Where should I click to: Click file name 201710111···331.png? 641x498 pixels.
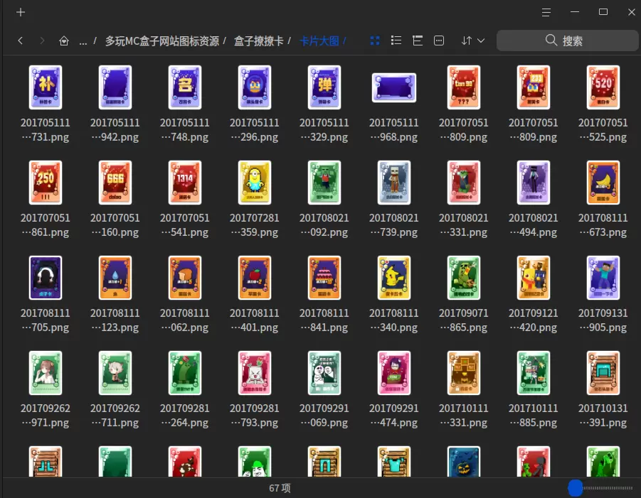point(464,415)
